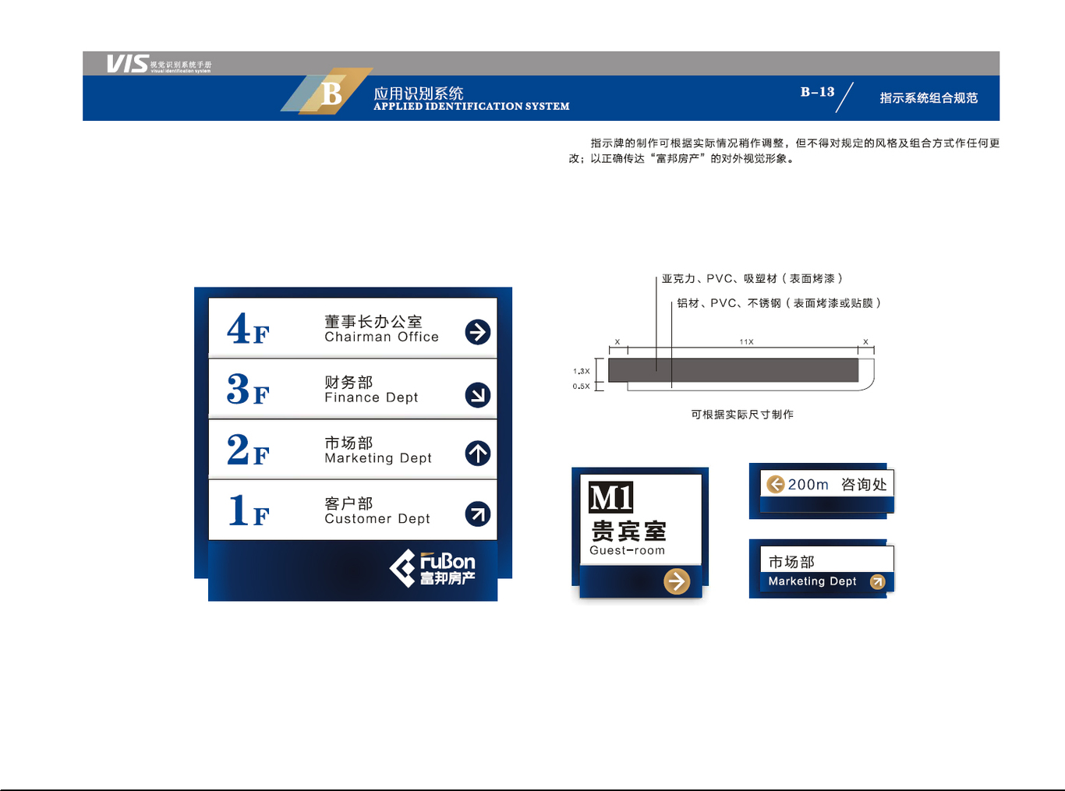This screenshot has width=1065, height=791.
Task: Click '市场部' on the small Marketing sign
Action: click(x=791, y=562)
